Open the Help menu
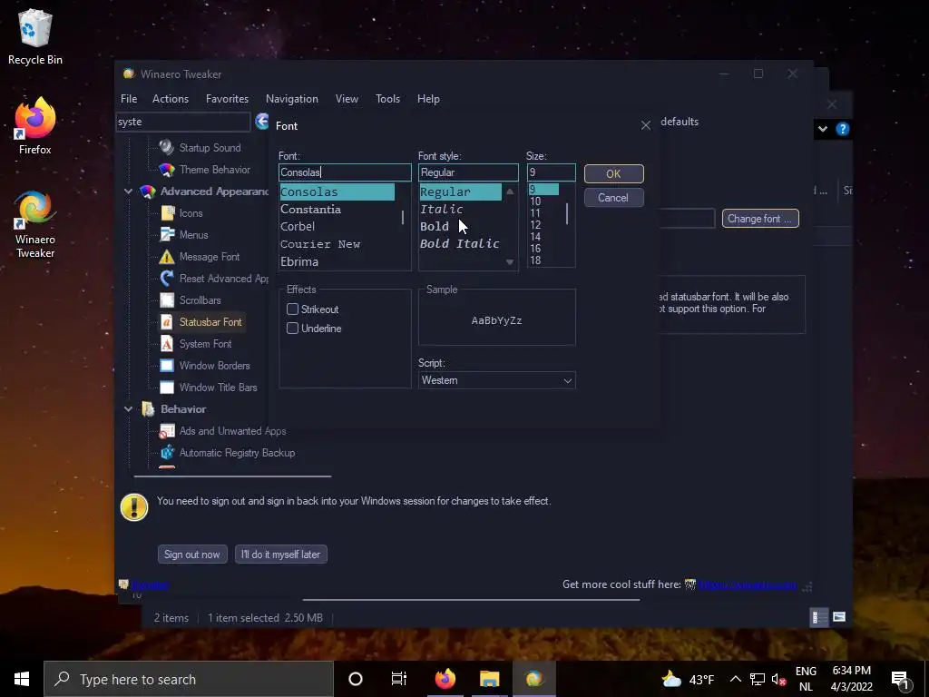This screenshot has height=697, width=929. point(428,99)
